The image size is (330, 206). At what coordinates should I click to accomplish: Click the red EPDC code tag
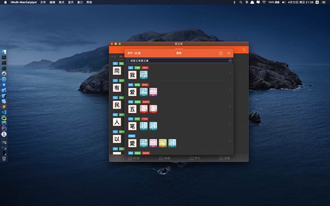[x=145, y=85]
